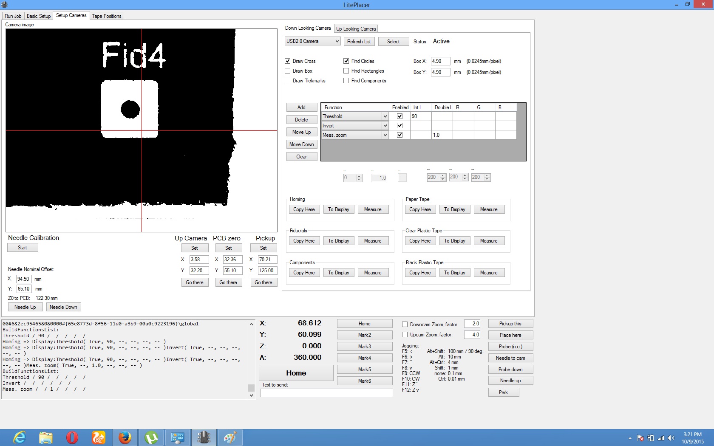Enable Upcam Zoom checkbox

pyautogui.click(x=405, y=335)
